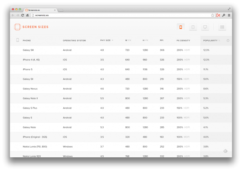Select the Galaxy Nexus row name
Screen dimensions: 242x171
tap(30, 89)
